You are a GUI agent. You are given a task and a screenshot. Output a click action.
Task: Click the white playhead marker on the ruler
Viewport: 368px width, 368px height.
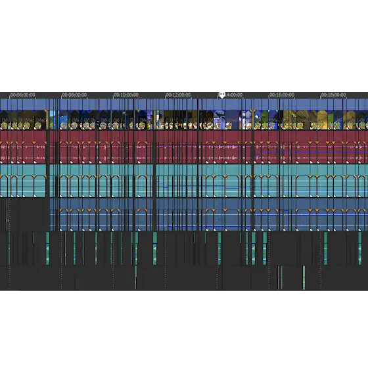click(x=222, y=95)
